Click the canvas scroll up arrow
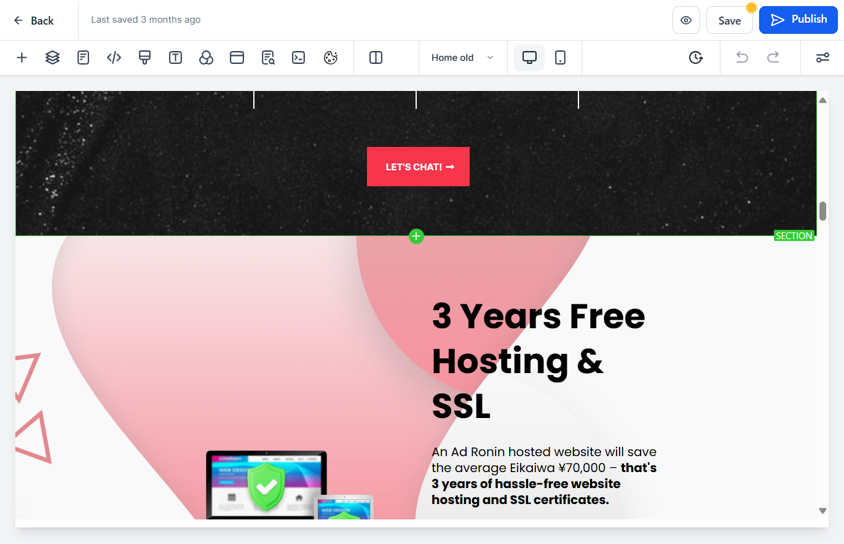Image resolution: width=844 pixels, height=544 pixels. point(822,100)
